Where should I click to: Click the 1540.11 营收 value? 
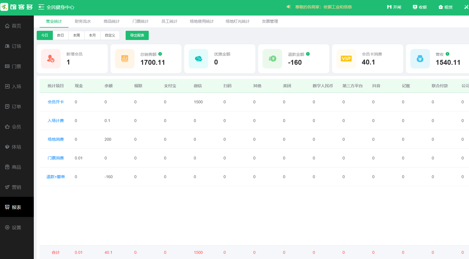448,62
